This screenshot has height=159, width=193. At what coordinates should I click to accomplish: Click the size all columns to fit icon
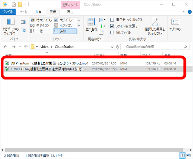click(101, 33)
